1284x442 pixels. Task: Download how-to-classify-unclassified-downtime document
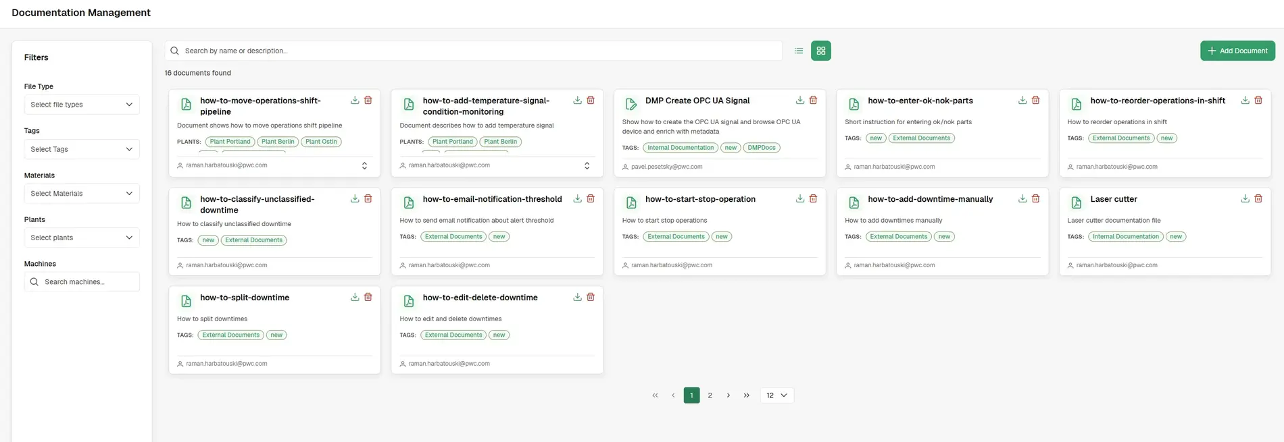coord(355,198)
